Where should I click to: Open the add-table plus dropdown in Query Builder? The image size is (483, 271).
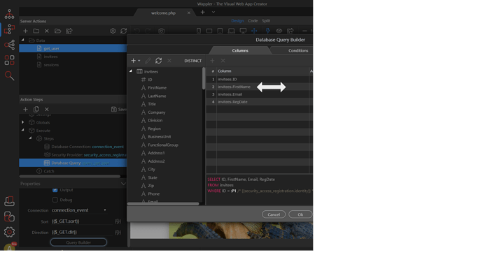(x=136, y=61)
